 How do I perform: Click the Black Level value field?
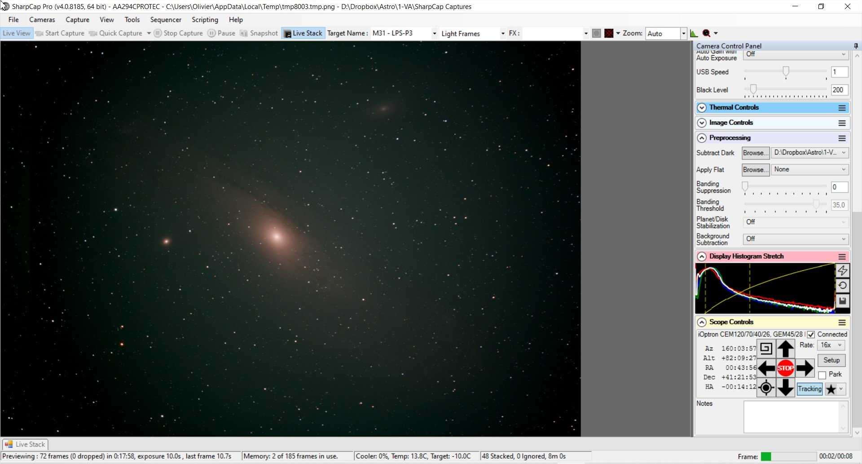click(x=840, y=90)
